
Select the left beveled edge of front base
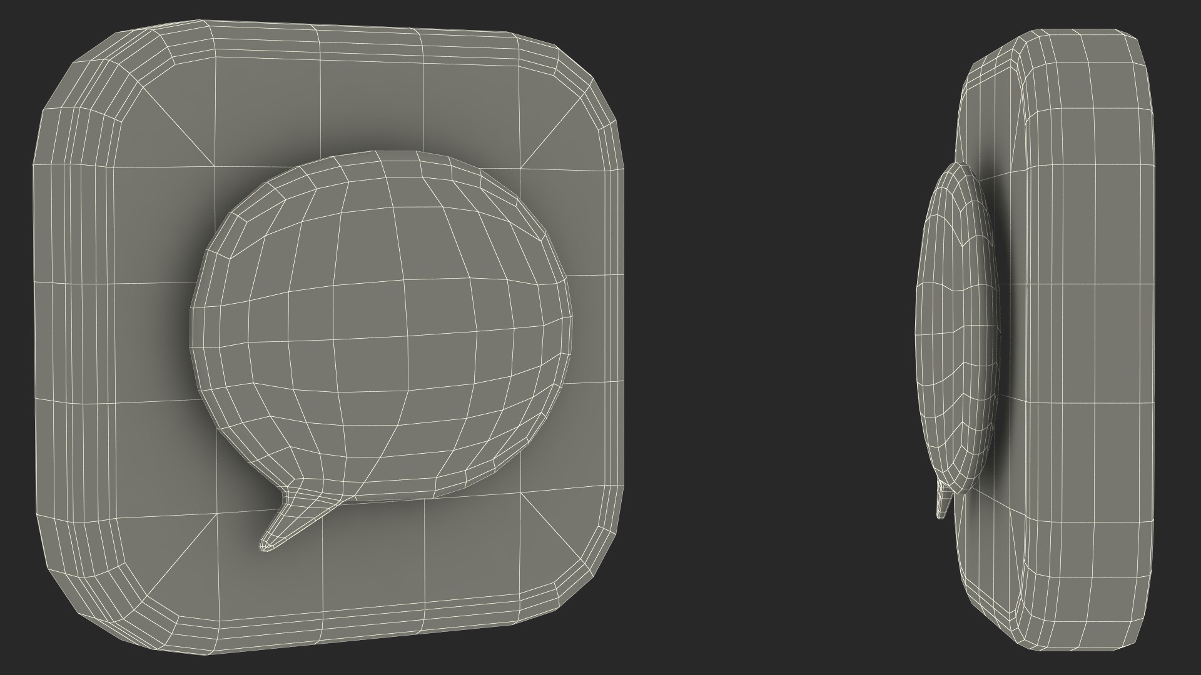point(75,337)
